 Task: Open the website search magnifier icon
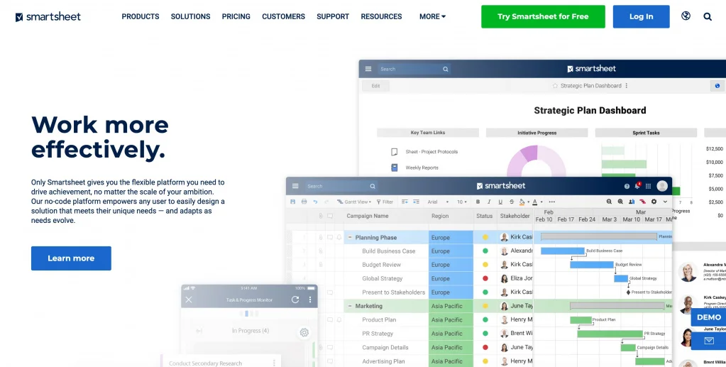click(x=708, y=17)
